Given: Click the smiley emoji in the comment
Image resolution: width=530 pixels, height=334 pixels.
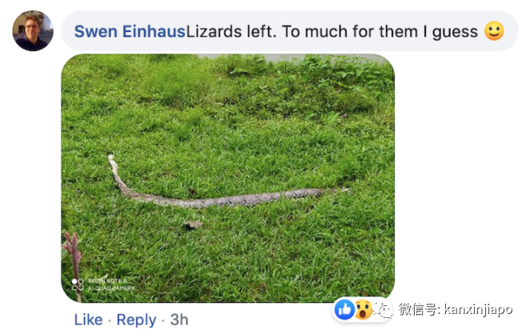Looking at the screenshot, I should point(494,31).
